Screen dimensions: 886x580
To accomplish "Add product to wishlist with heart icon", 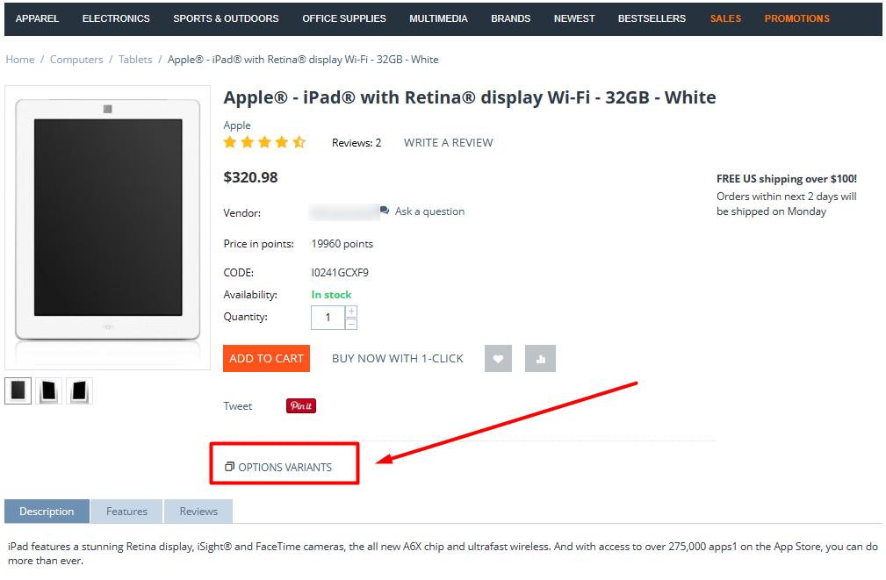I will pos(498,359).
